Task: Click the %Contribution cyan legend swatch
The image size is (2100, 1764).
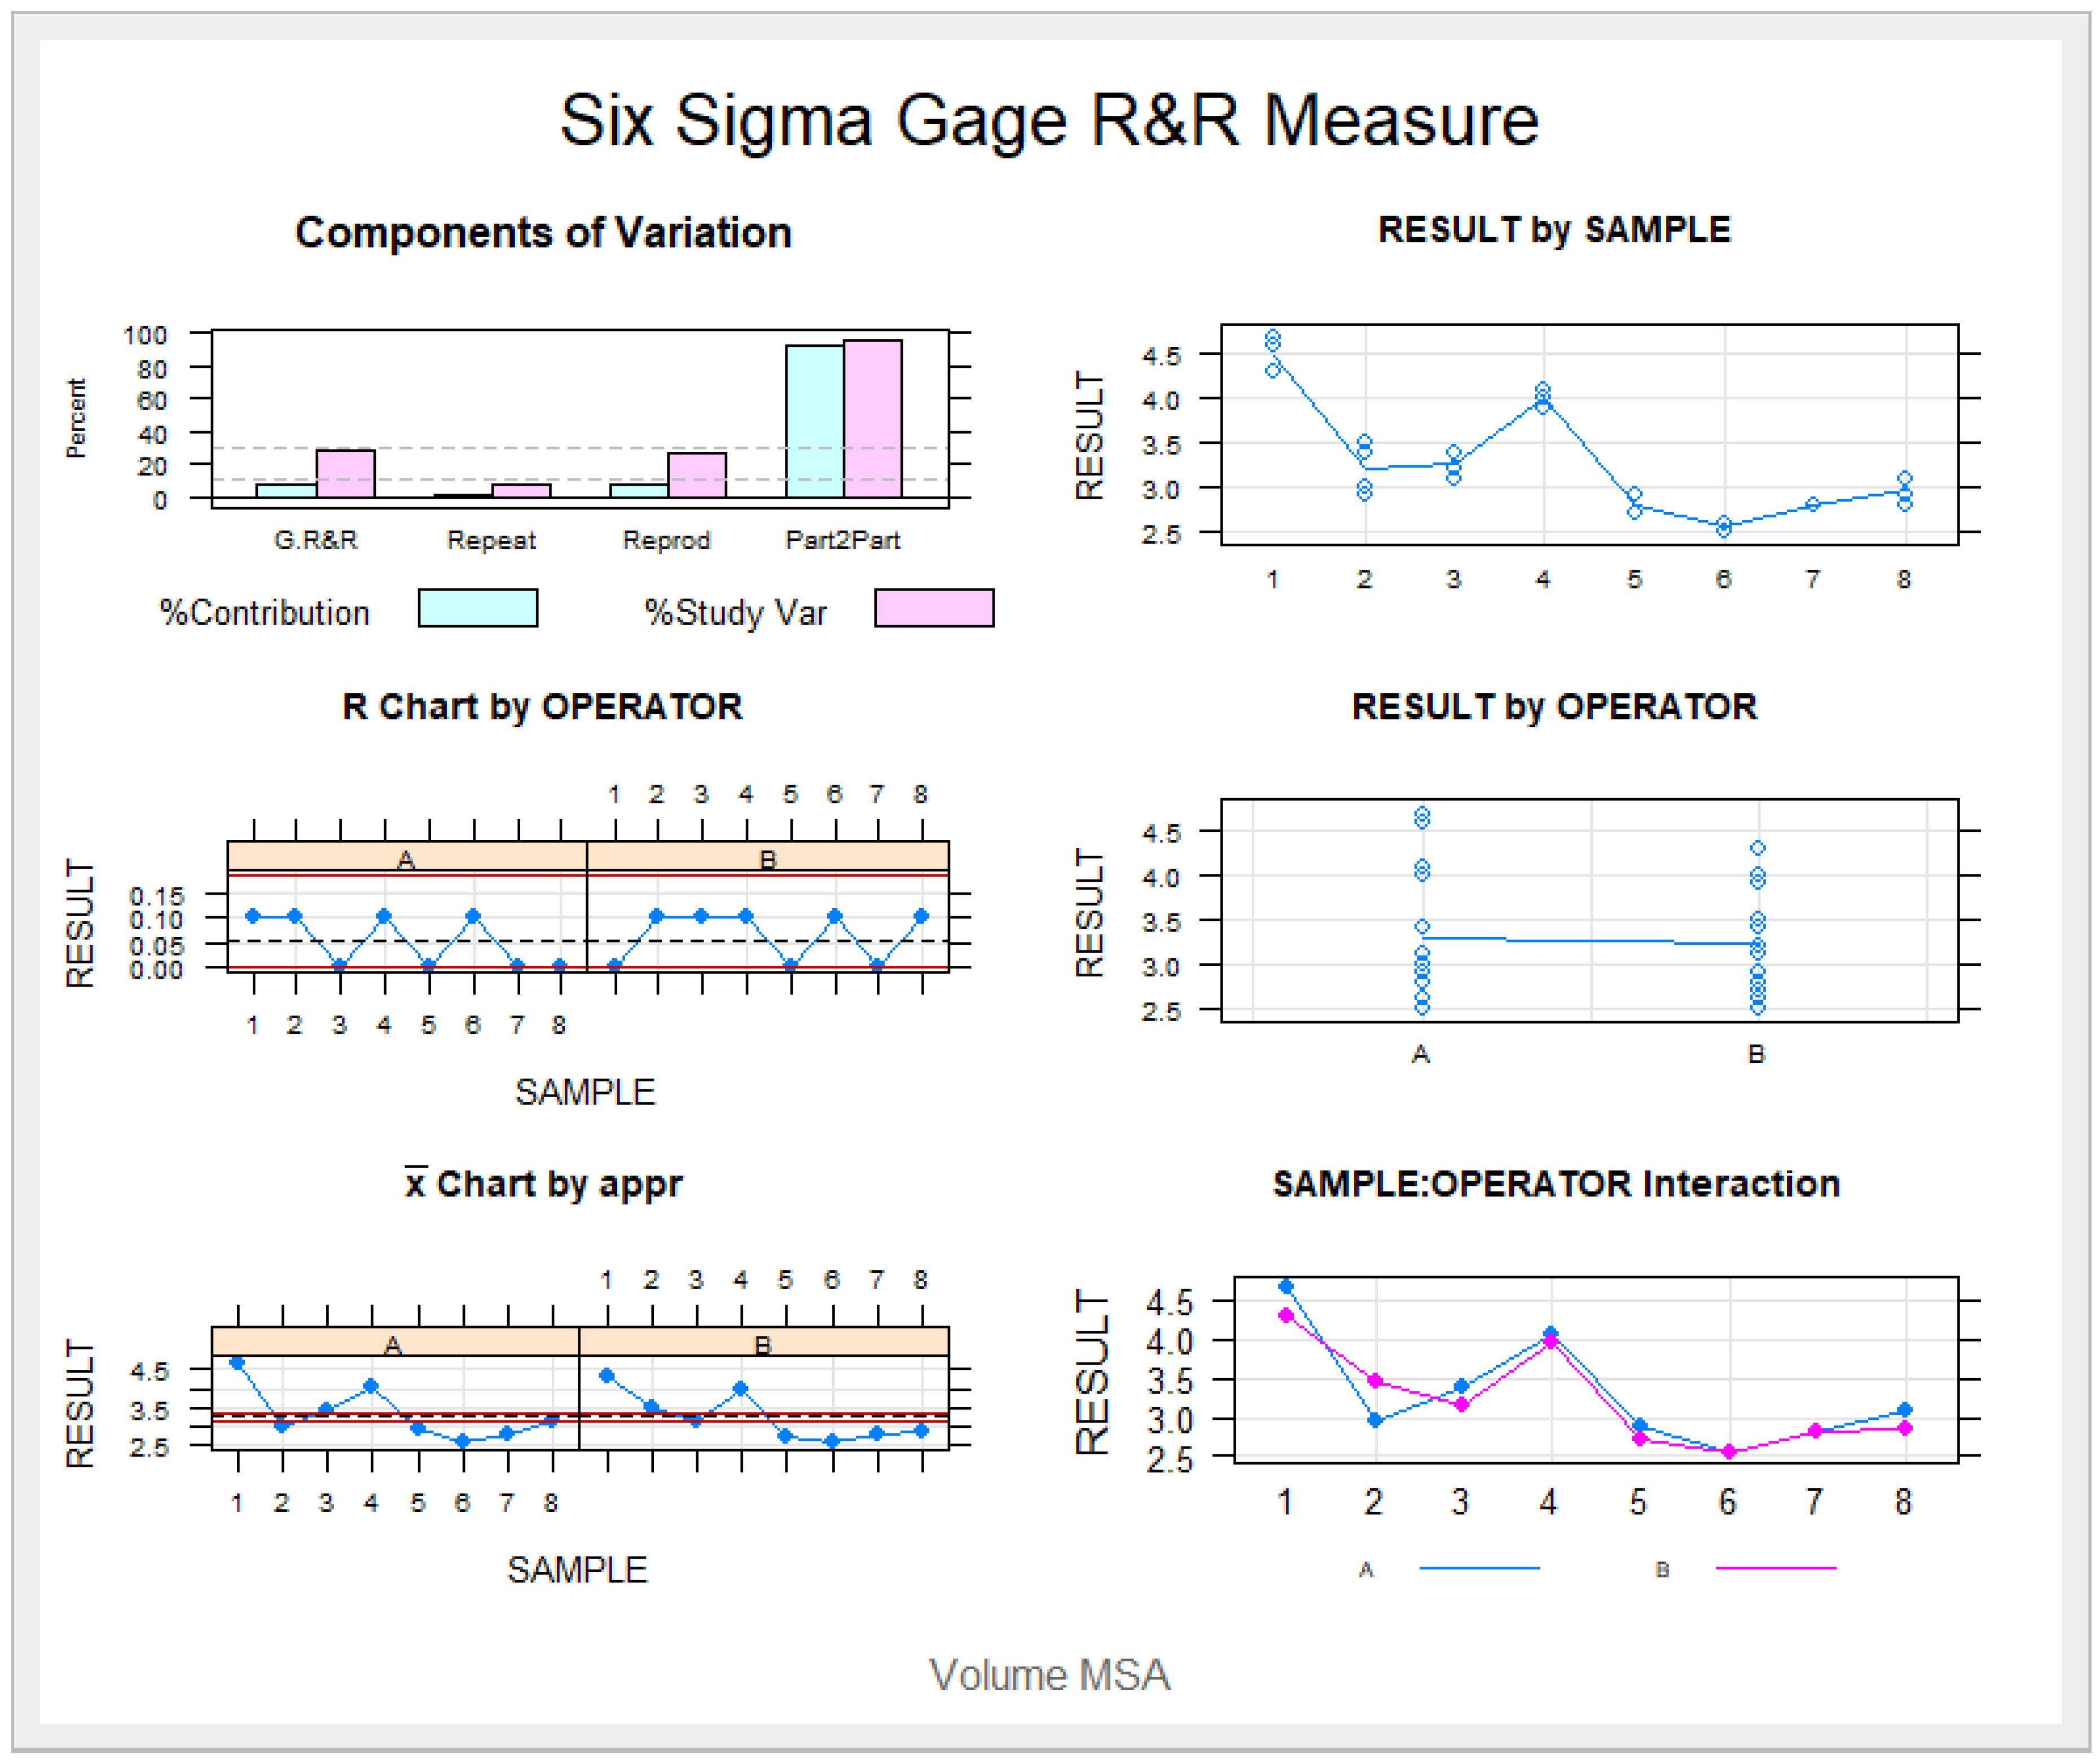Action: 477,608
